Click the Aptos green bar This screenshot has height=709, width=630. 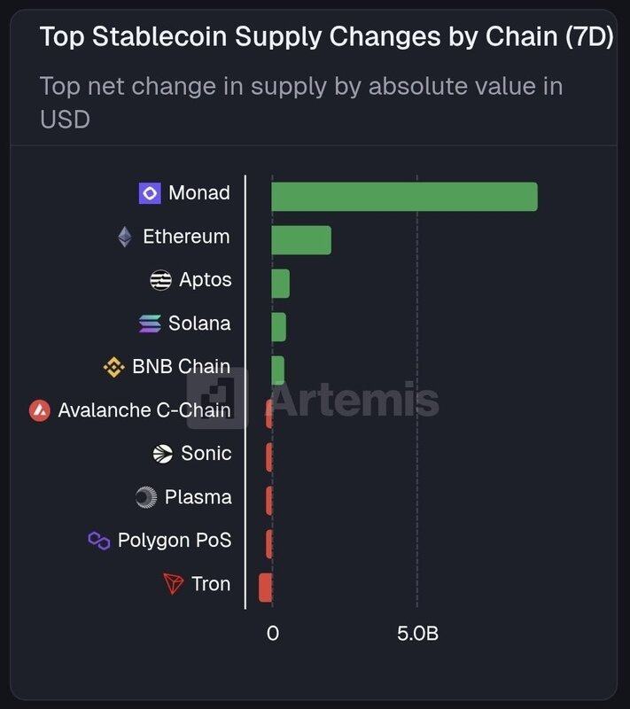(x=280, y=284)
